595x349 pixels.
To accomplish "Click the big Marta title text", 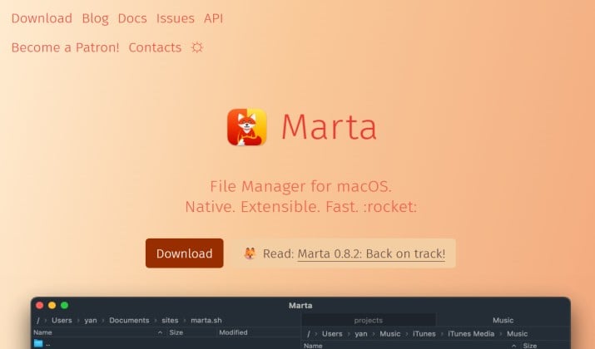I will pyautogui.click(x=329, y=127).
